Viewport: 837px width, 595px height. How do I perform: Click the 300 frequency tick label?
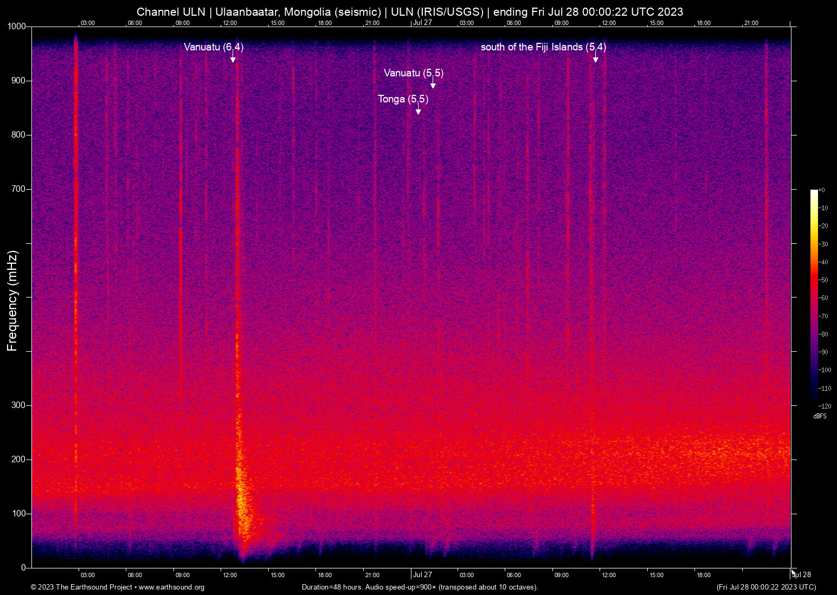[19, 405]
